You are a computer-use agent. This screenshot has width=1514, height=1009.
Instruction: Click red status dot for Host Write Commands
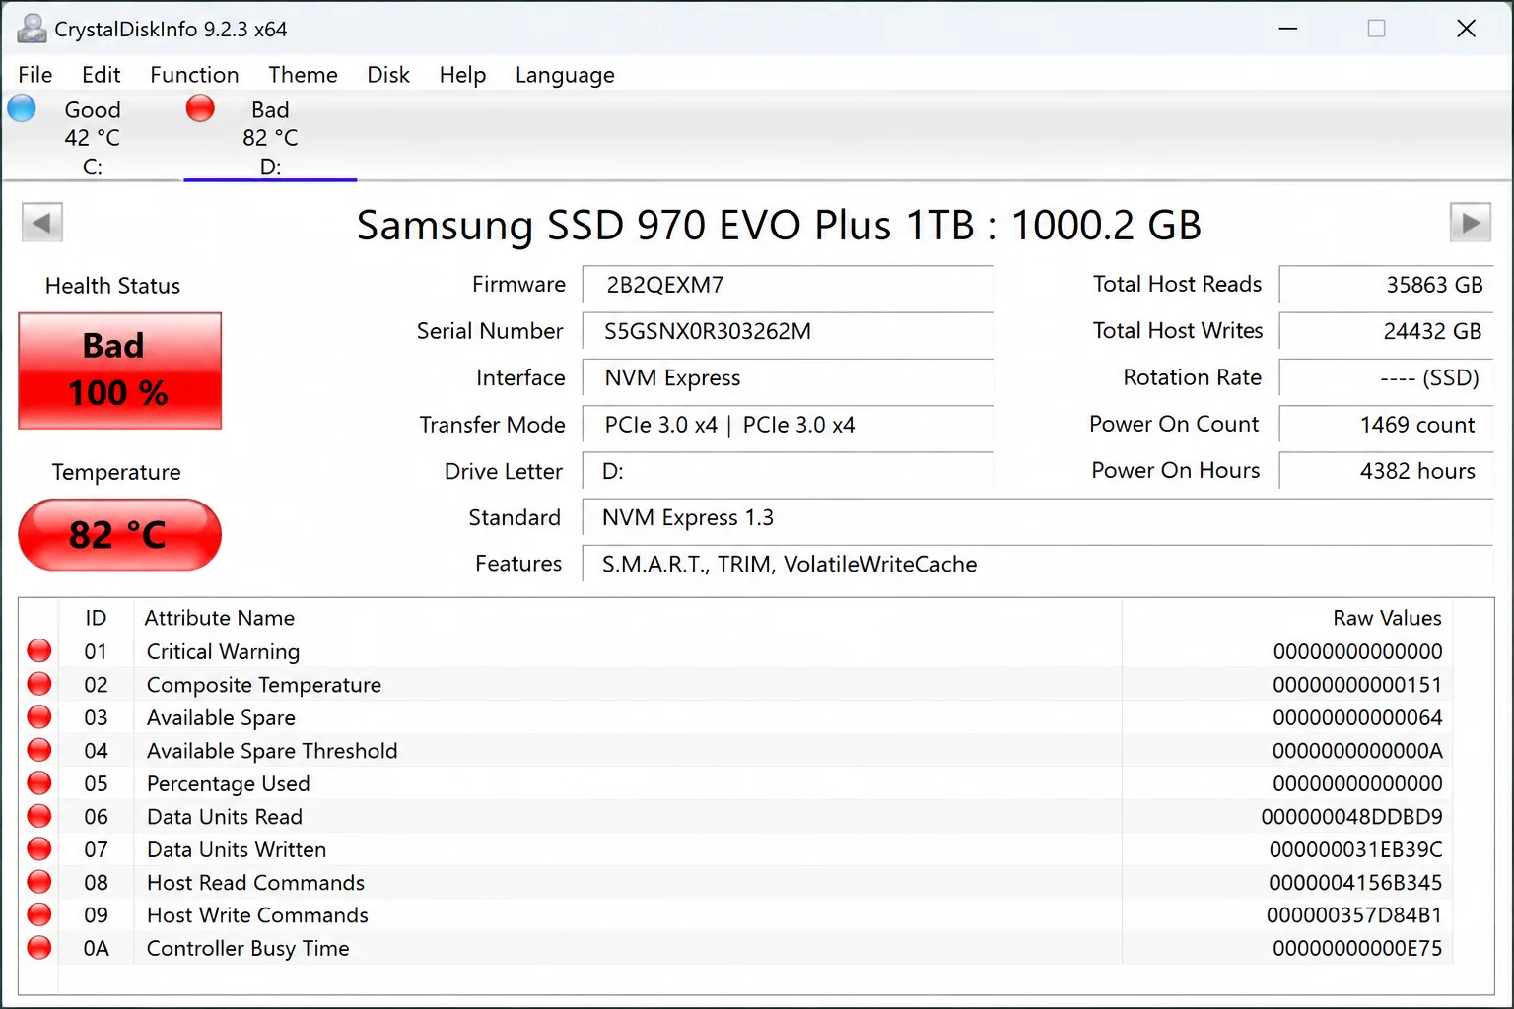(39, 914)
